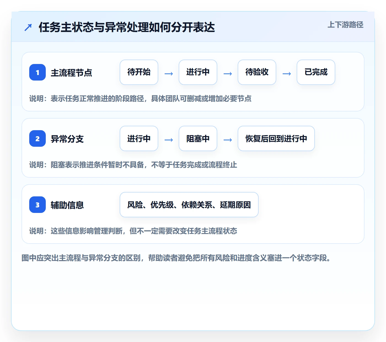The width and height of the screenshot is (386, 342).
Task: Click number badge 2 beside 异常分支
Action: 37,138
